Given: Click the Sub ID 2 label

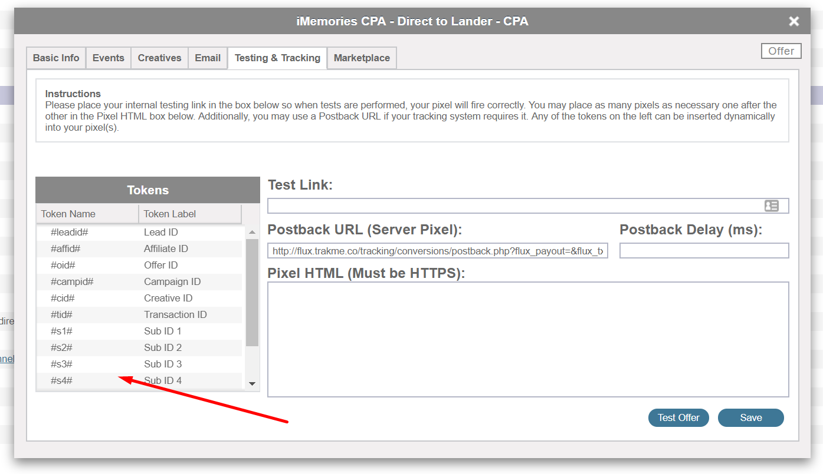Looking at the screenshot, I should 163,347.
